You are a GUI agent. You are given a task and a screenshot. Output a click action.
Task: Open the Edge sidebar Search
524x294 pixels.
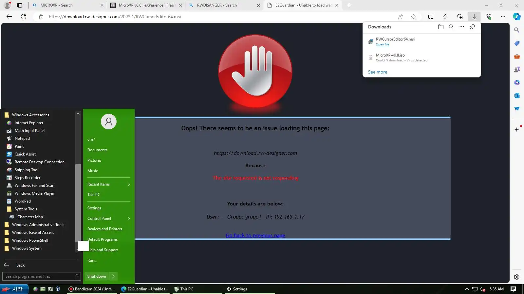click(517, 30)
